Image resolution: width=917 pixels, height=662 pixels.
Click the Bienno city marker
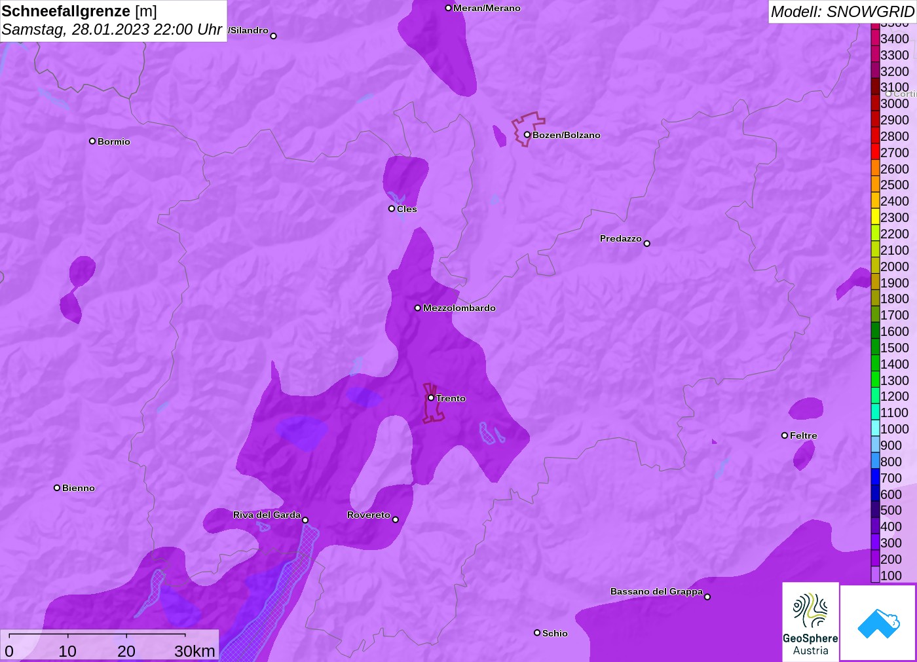coord(57,488)
